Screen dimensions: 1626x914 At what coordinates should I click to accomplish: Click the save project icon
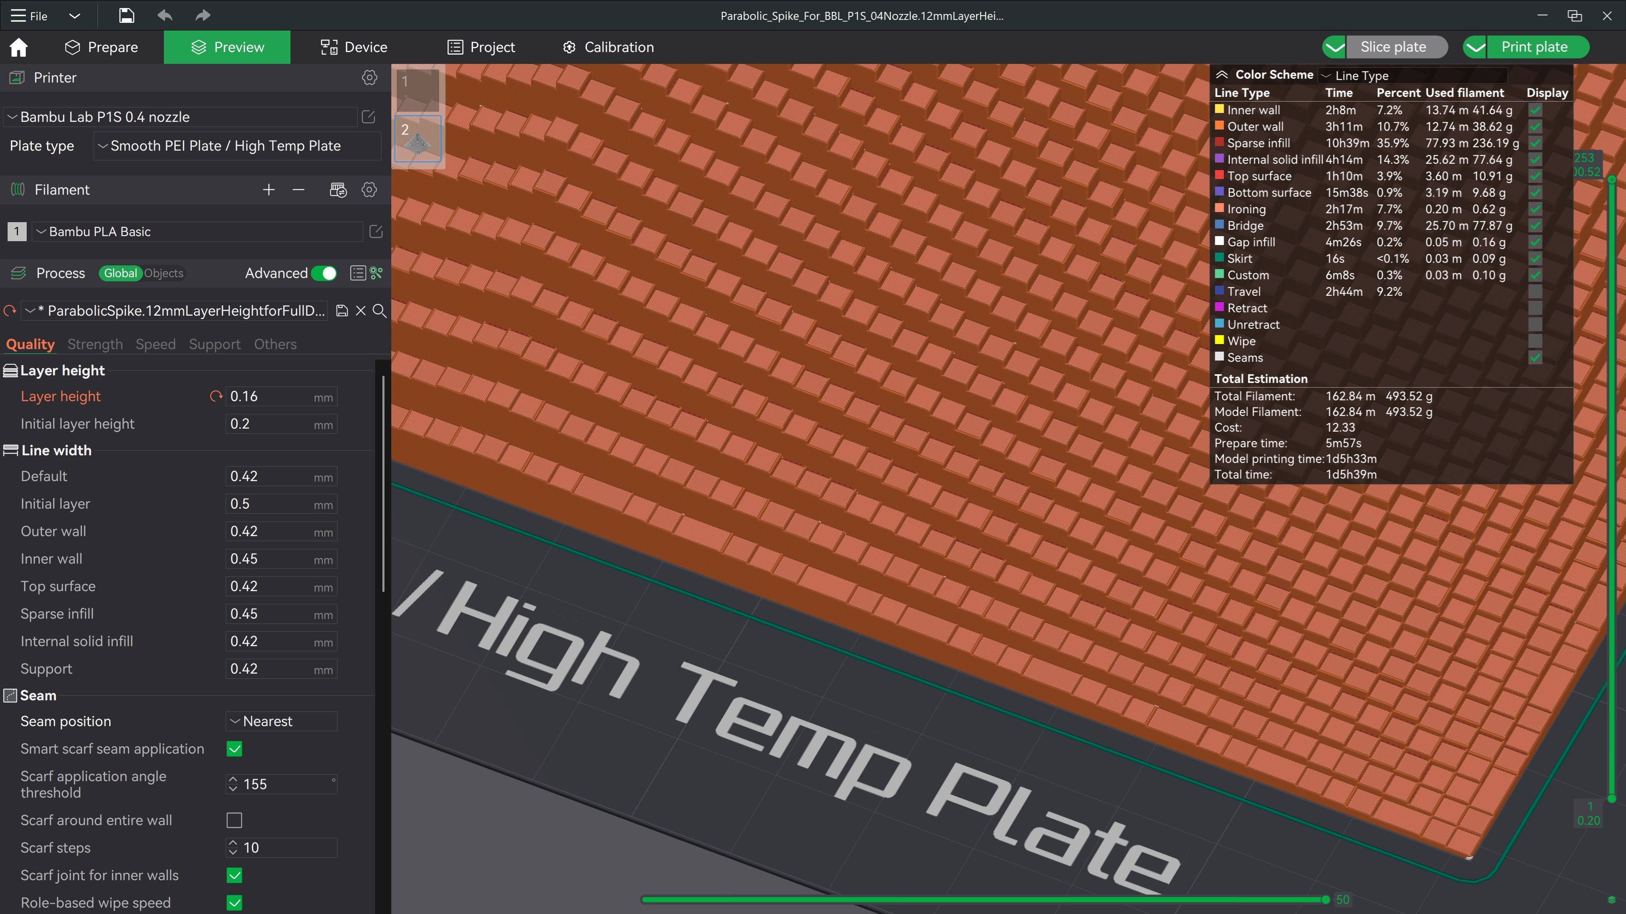pos(126,16)
